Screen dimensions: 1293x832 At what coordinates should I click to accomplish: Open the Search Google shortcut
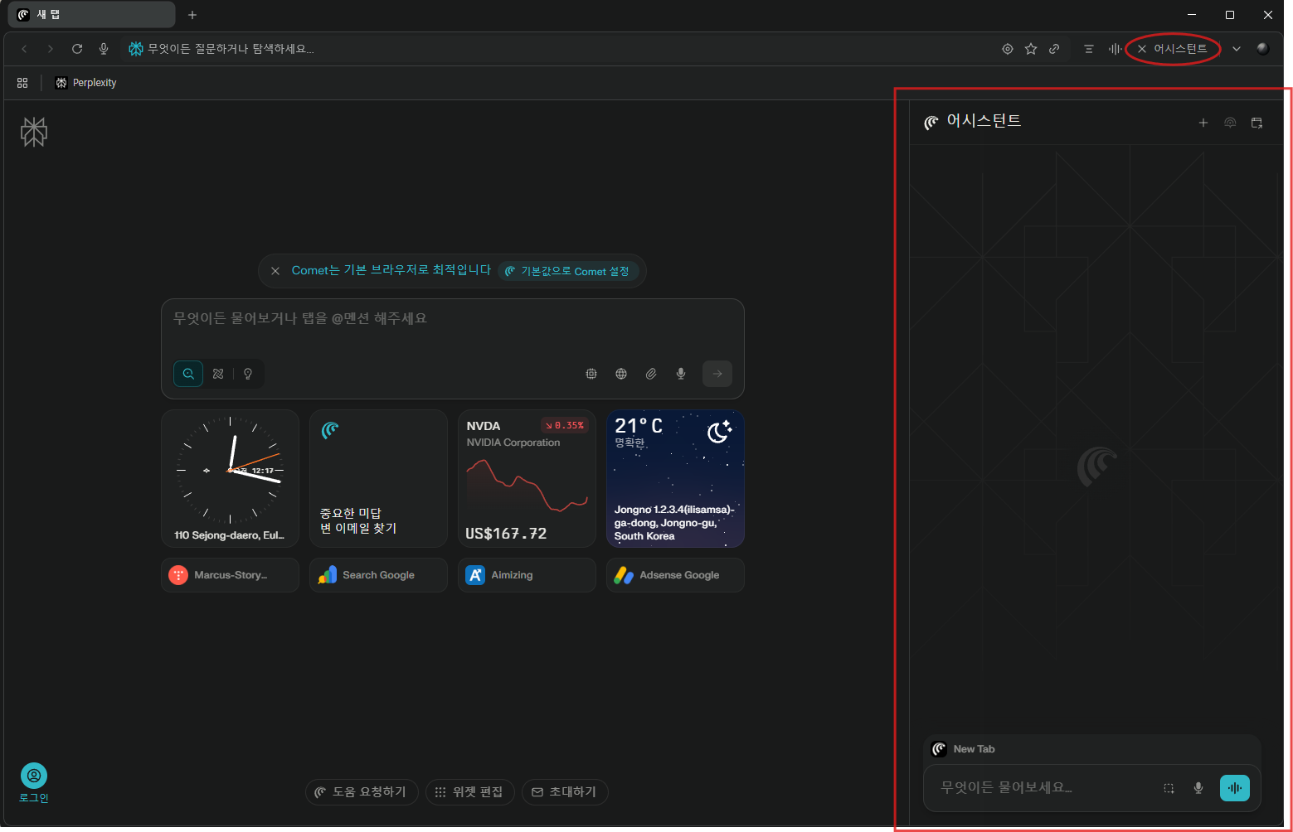pos(378,575)
